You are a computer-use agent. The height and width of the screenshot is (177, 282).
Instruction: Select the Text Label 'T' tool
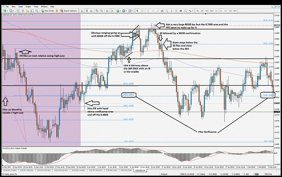(176, 11)
